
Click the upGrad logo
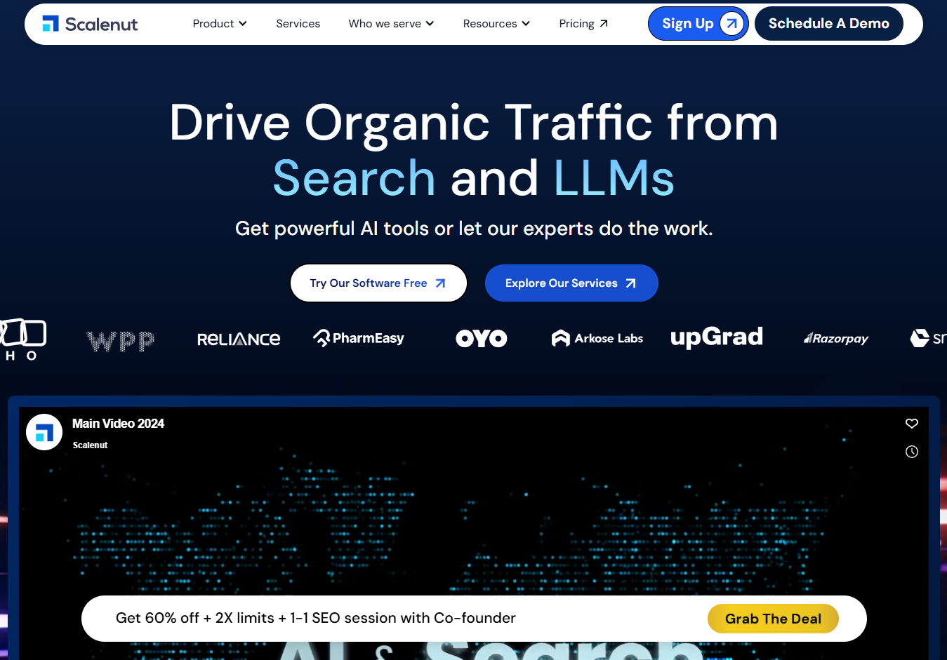(x=716, y=337)
